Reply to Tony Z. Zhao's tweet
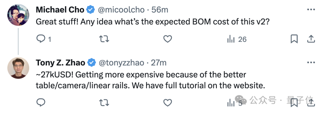 click(41, 102)
